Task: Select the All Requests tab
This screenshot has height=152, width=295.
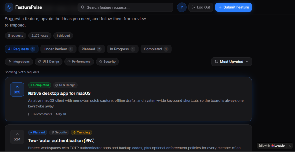Action: [22, 49]
